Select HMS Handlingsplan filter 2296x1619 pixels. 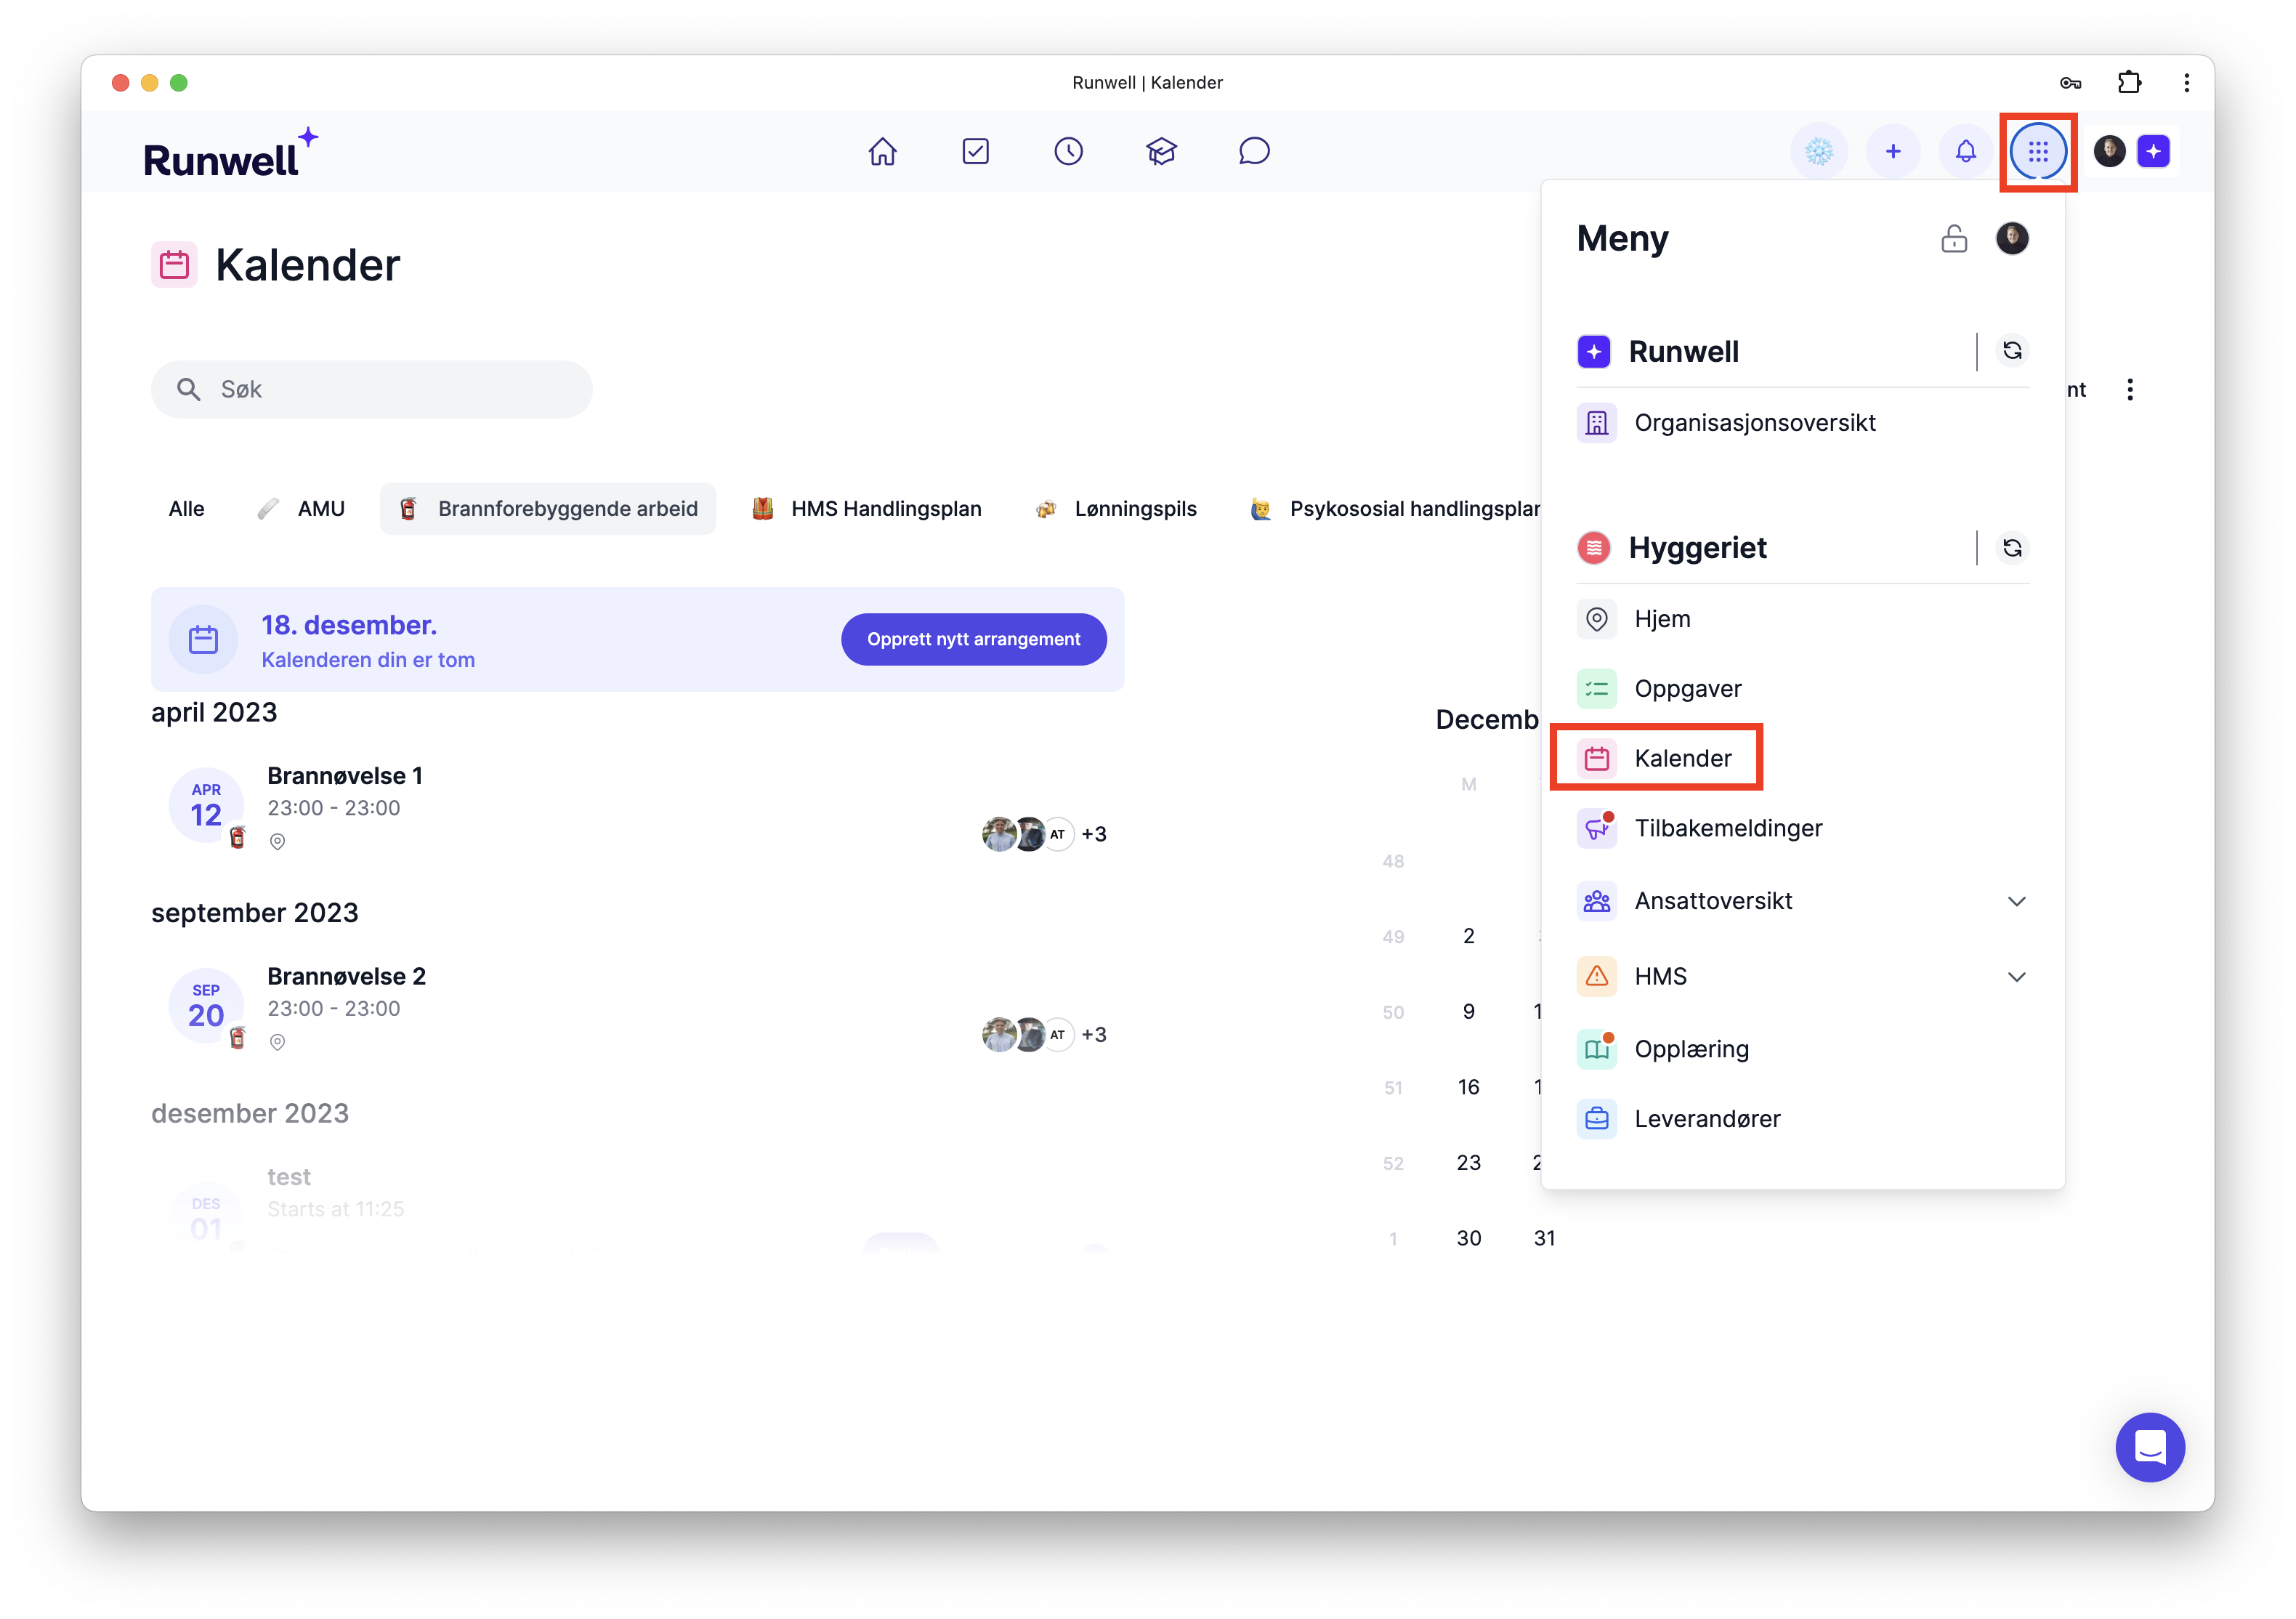(x=866, y=509)
